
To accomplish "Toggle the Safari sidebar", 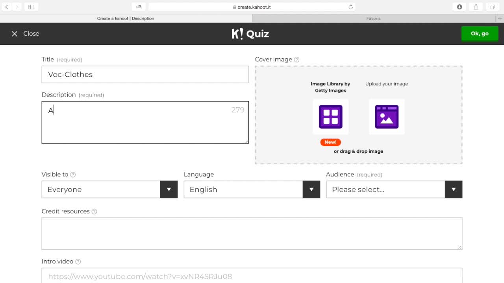I will click(31, 7).
